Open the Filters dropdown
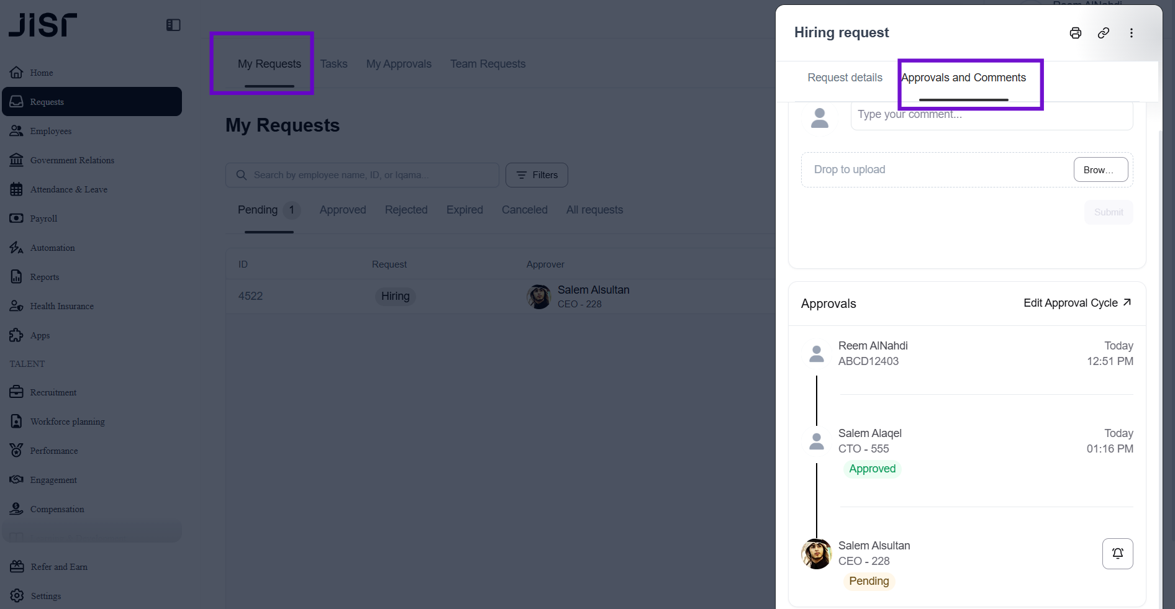This screenshot has height=609, width=1175. point(537,175)
